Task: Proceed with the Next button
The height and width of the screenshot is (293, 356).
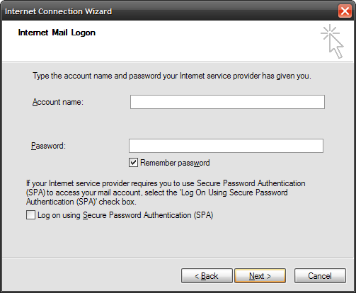Action: pos(260,275)
